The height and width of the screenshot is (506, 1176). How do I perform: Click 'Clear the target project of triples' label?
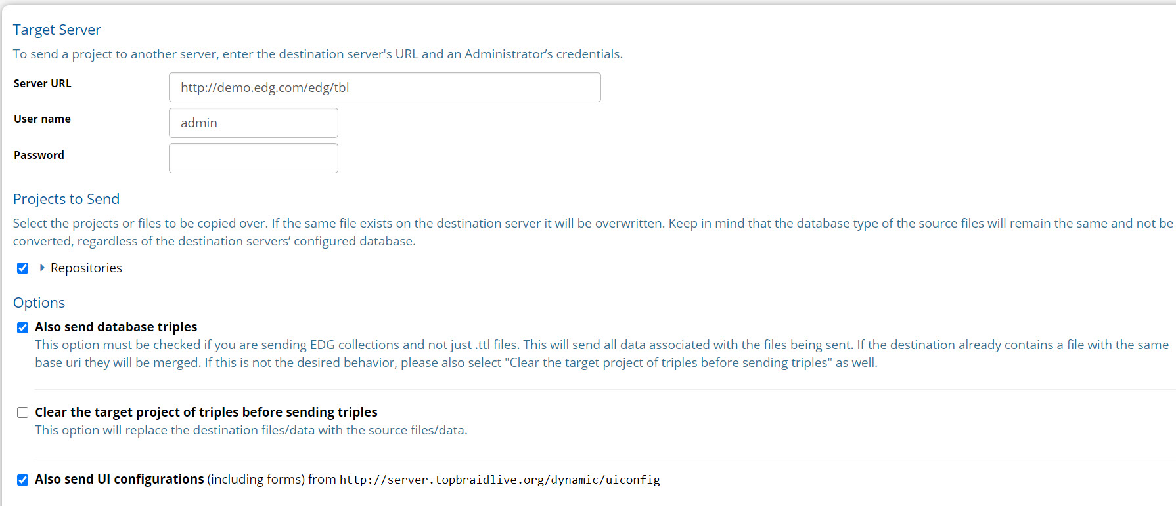point(206,412)
